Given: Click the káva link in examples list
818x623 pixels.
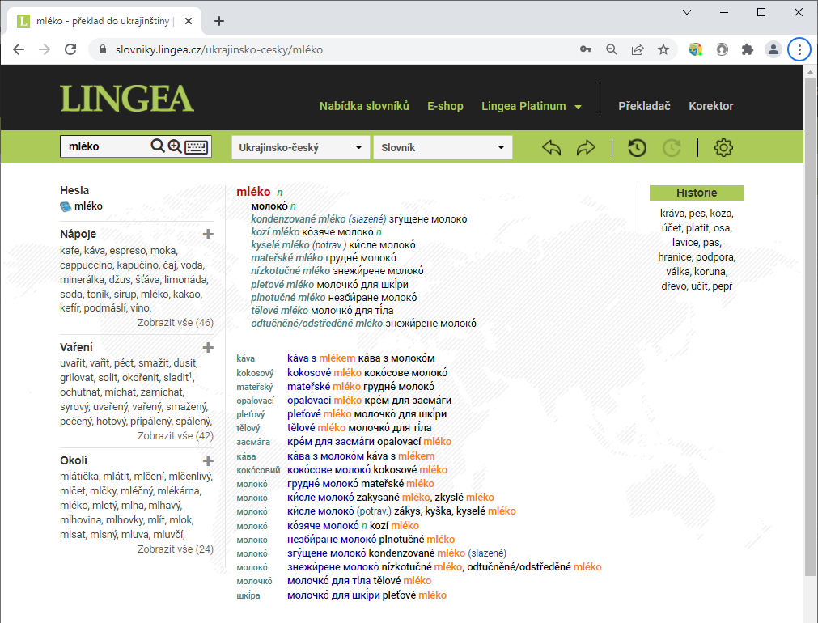Looking at the screenshot, I should [x=245, y=358].
